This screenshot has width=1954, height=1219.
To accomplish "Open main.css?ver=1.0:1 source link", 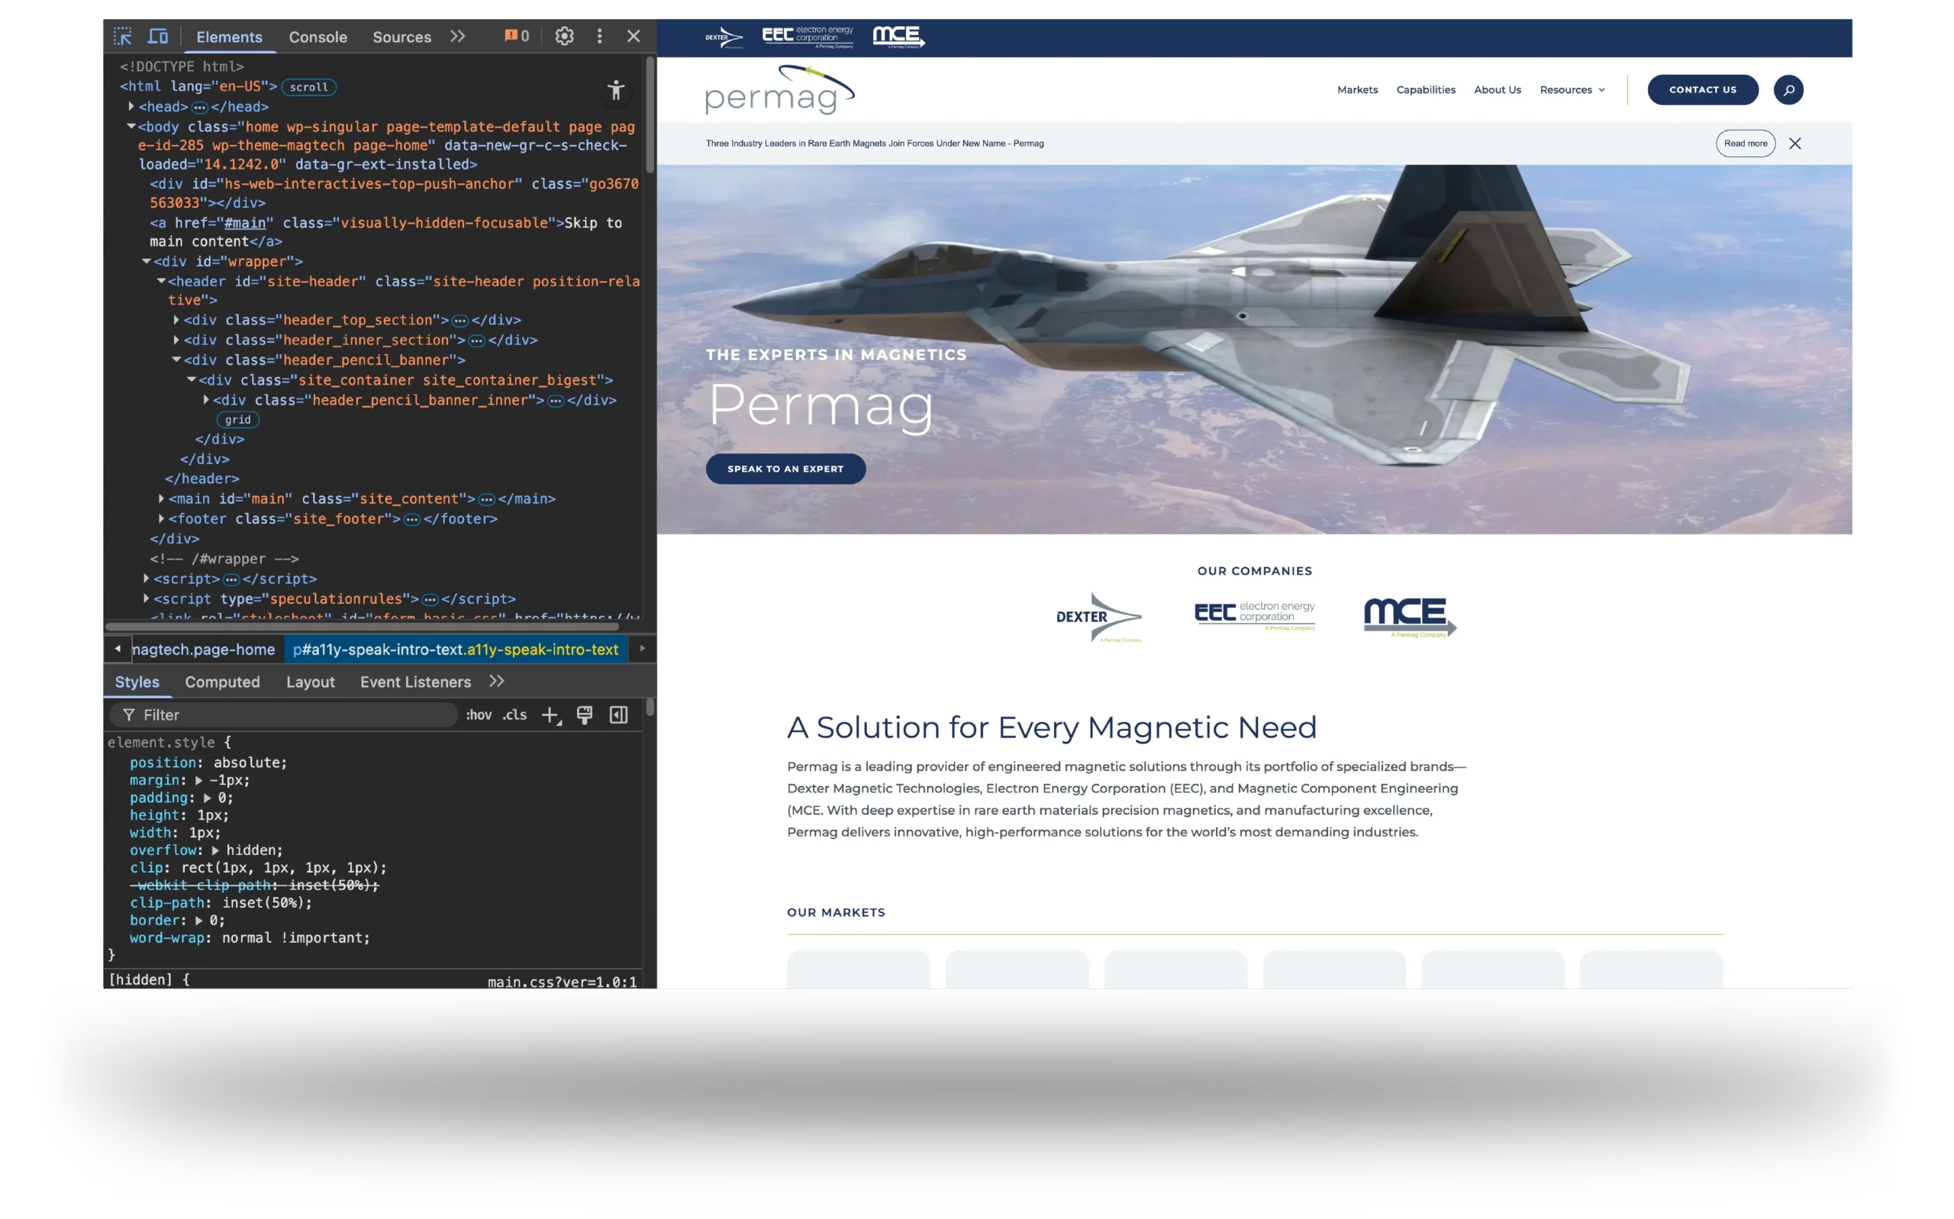I will [562, 982].
